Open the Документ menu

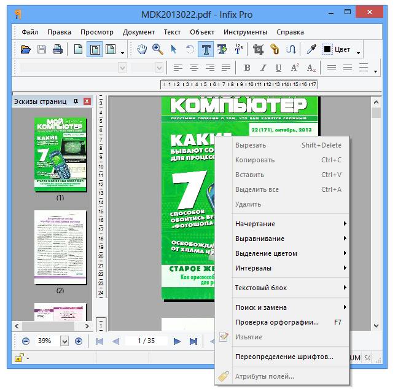(x=139, y=32)
